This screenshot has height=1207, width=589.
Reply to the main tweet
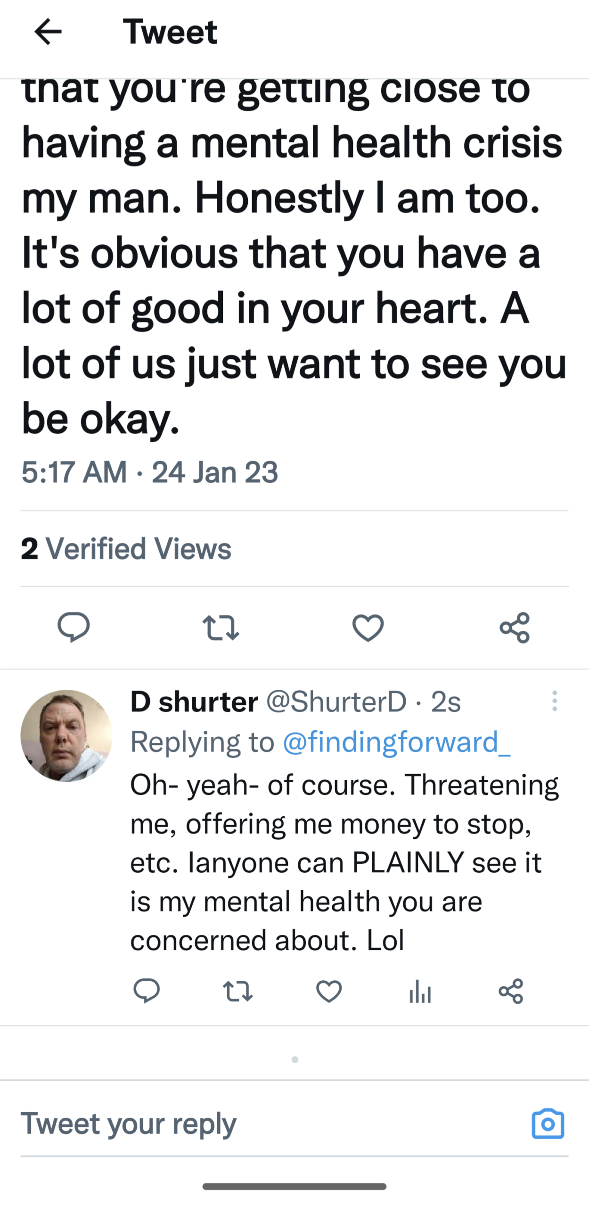point(74,627)
